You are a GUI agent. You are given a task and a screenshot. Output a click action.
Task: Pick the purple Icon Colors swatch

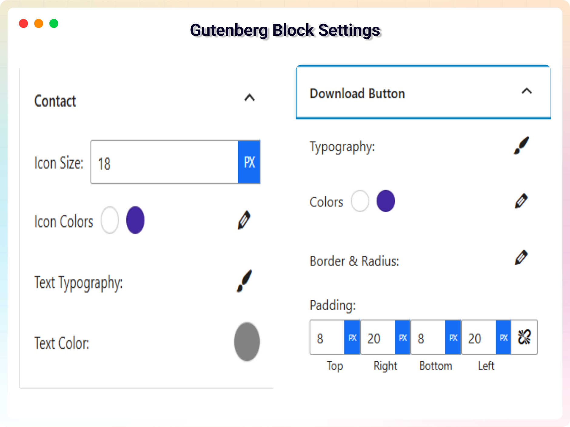[x=135, y=220]
